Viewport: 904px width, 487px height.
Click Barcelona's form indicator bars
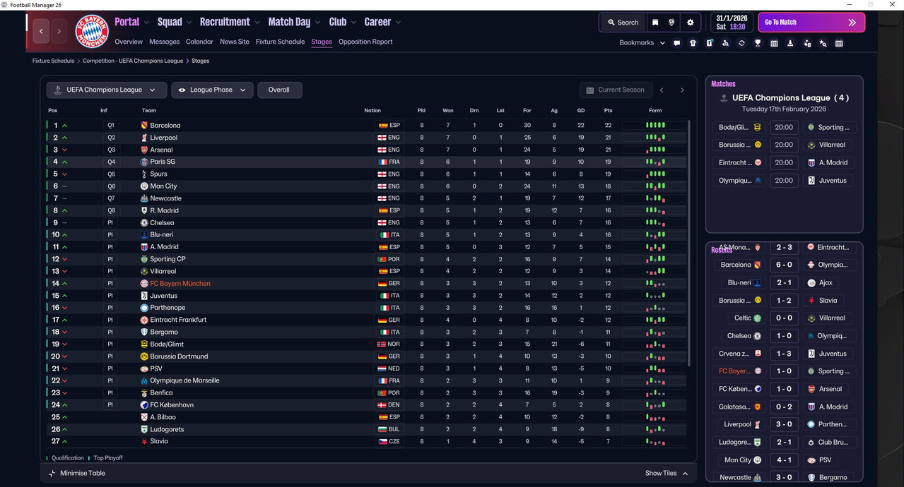tap(655, 126)
